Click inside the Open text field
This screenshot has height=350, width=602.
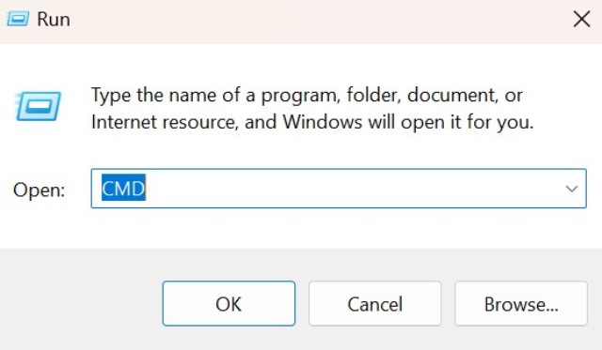(x=339, y=189)
